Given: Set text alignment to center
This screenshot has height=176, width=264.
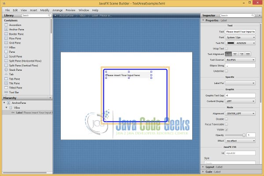Looking at the screenshot, I should 235,54.
